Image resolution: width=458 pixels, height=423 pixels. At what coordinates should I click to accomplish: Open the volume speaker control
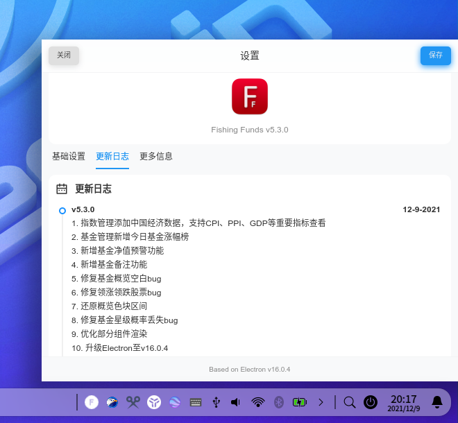click(236, 402)
